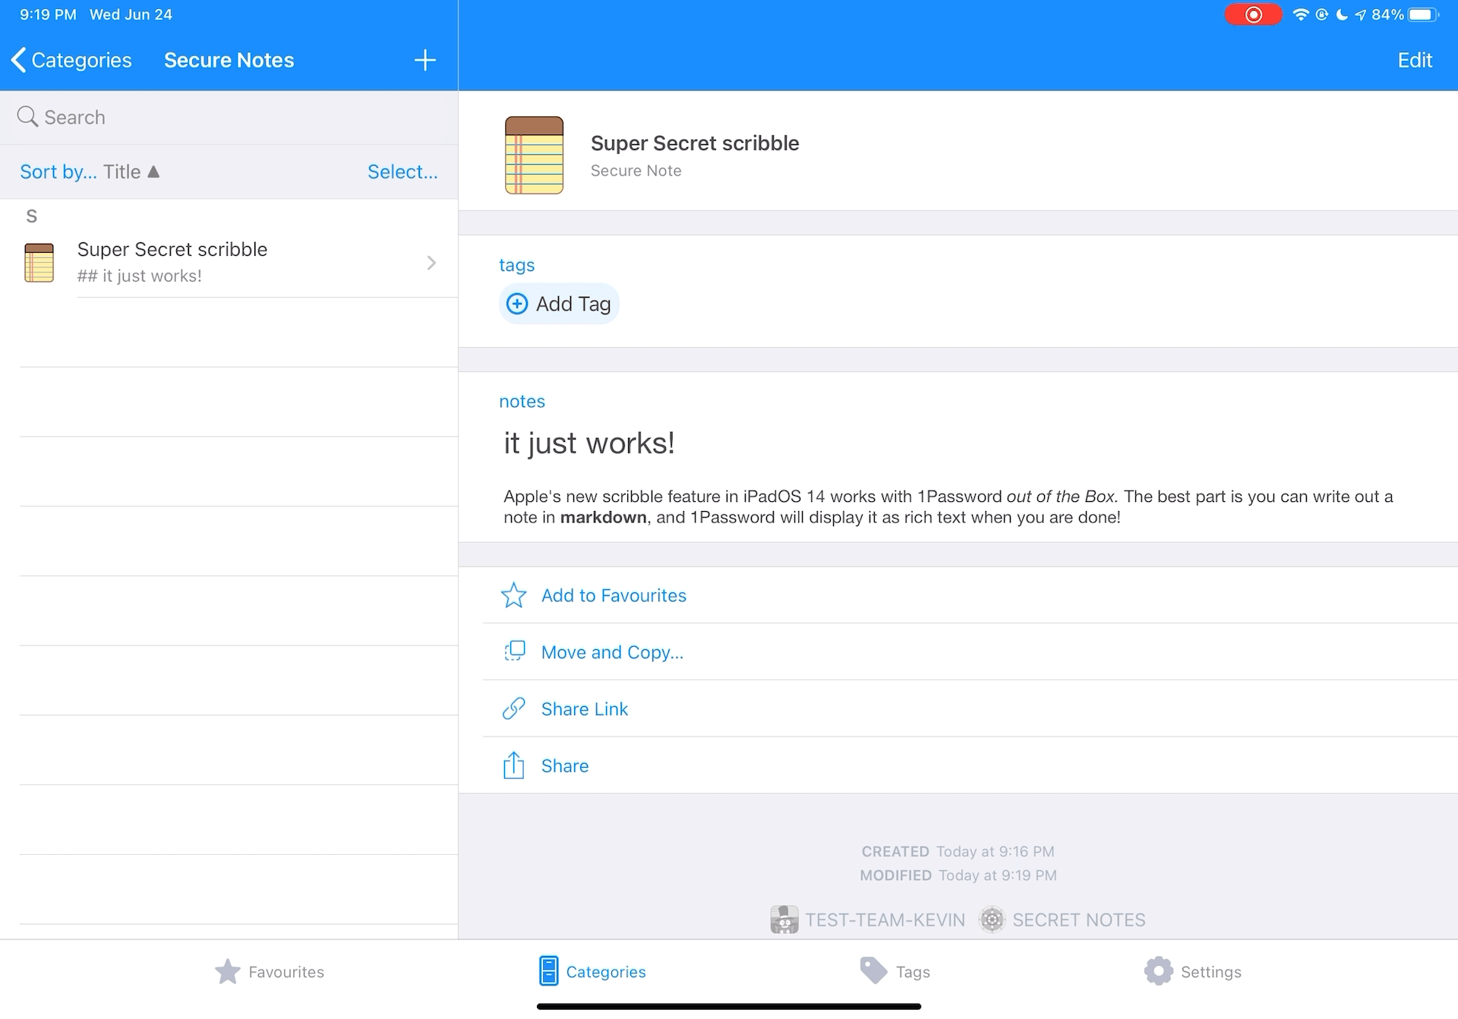This screenshot has height=1019, width=1458.
Task: Click the SECRET NOTES vault icon
Action: coord(992,920)
